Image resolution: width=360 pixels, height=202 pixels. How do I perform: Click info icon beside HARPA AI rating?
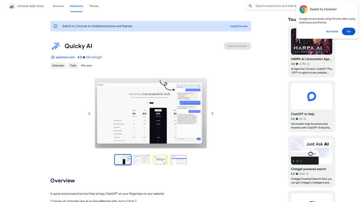(308, 64)
